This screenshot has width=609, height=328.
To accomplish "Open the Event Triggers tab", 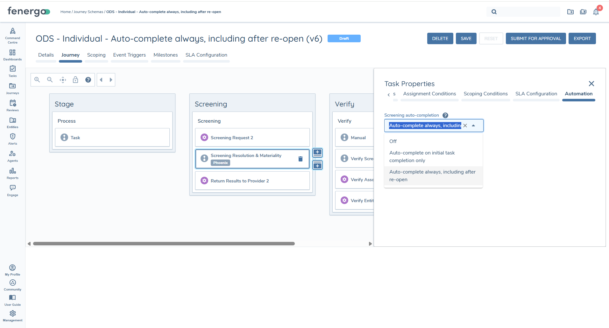I will click(x=129, y=55).
